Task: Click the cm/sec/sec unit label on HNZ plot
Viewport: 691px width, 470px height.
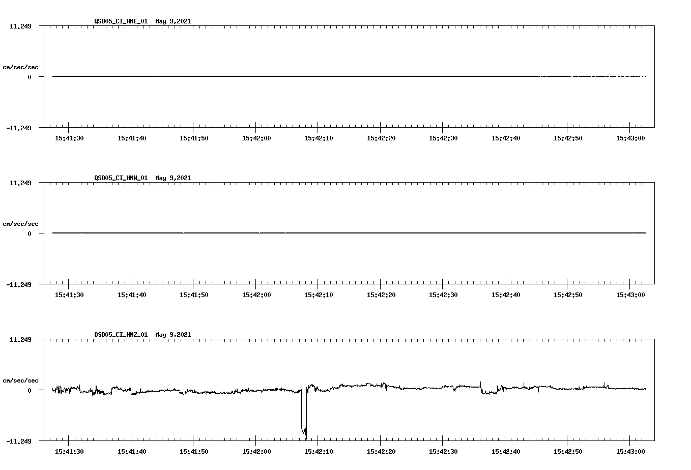Action: (21, 379)
